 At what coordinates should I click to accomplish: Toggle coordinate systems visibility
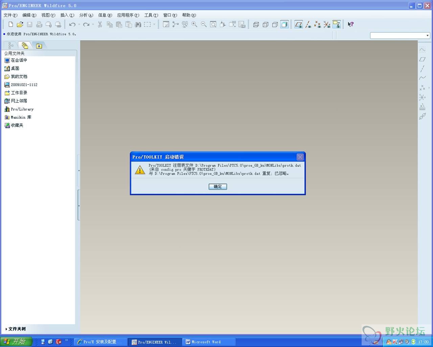pos(327,24)
